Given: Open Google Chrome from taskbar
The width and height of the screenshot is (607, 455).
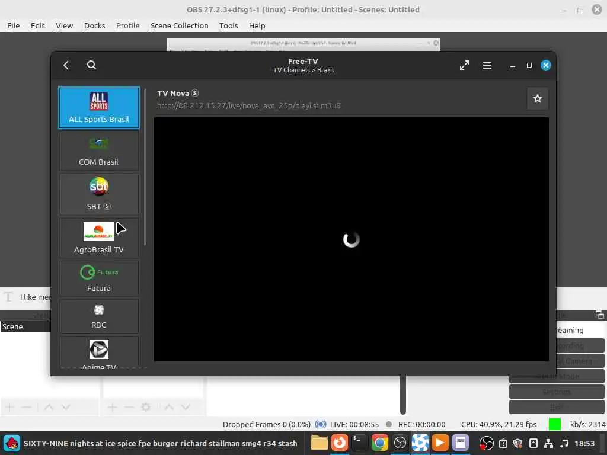Looking at the screenshot, I should click(x=379, y=443).
